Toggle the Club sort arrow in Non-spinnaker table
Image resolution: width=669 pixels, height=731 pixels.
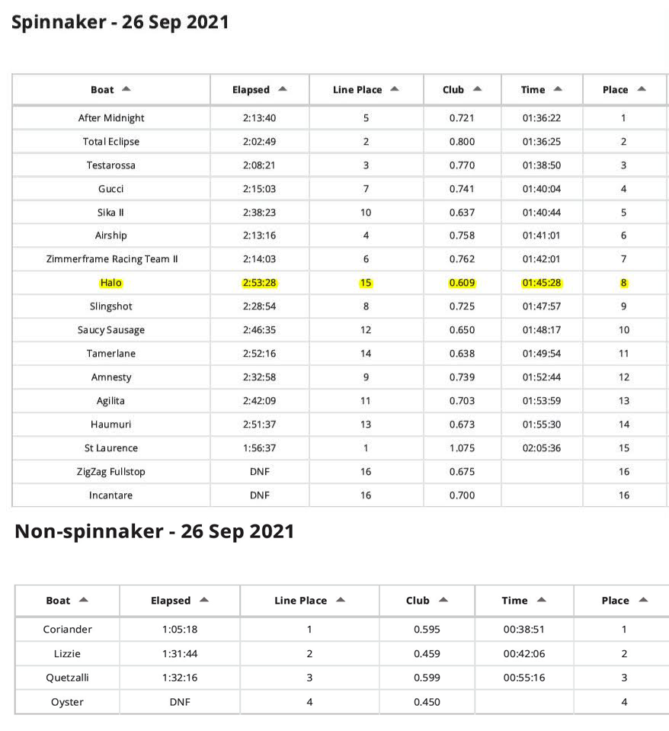click(443, 600)
